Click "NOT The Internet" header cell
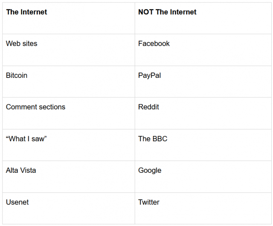The height and width of the screenshot is (226, 273). coord(167,12)
